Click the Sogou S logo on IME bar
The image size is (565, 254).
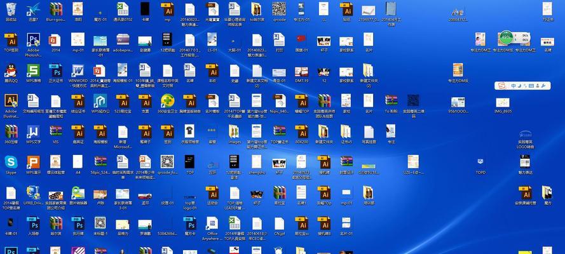tap(501, 86)
